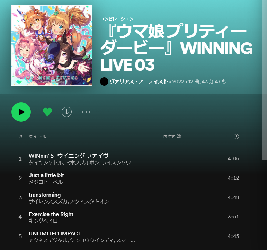Open ヴァリアス・アーティスト artist link
This screenshot has width=267, height=250.
point(139,81)
